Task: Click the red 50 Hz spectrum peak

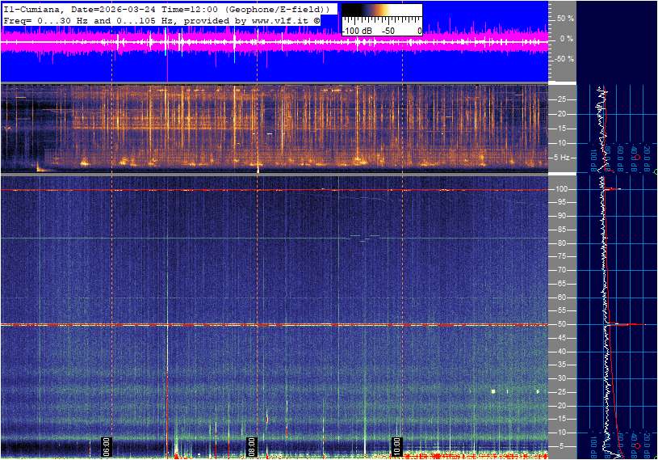Action: tap(631, 324)
